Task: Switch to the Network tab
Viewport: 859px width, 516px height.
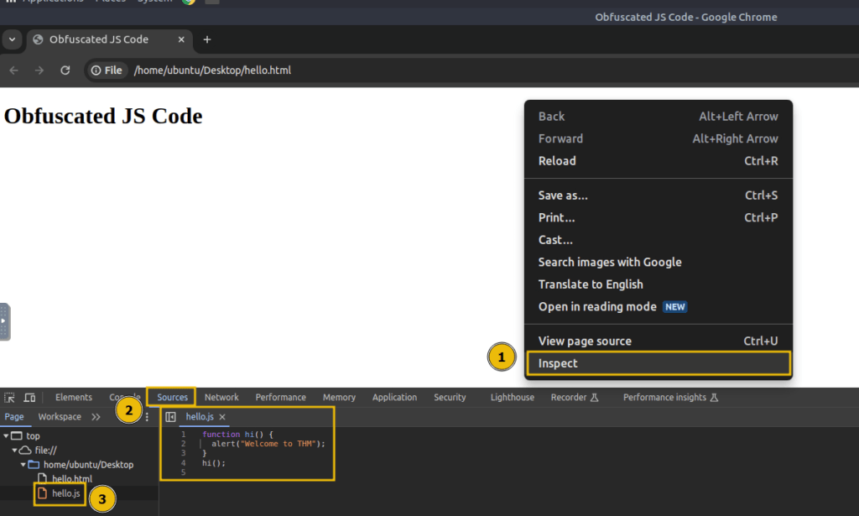Action: (221, 398)
